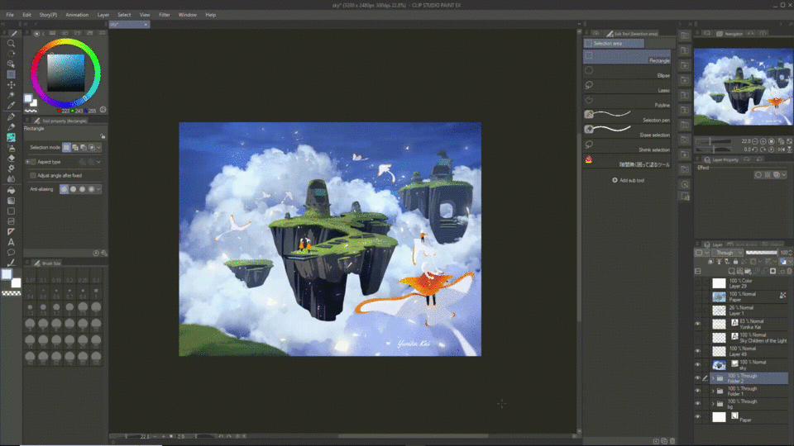The height and width of the screenshot is (446, 794).
Task: Hide the Yunika Kai text layer
Action: click(698, 324)
